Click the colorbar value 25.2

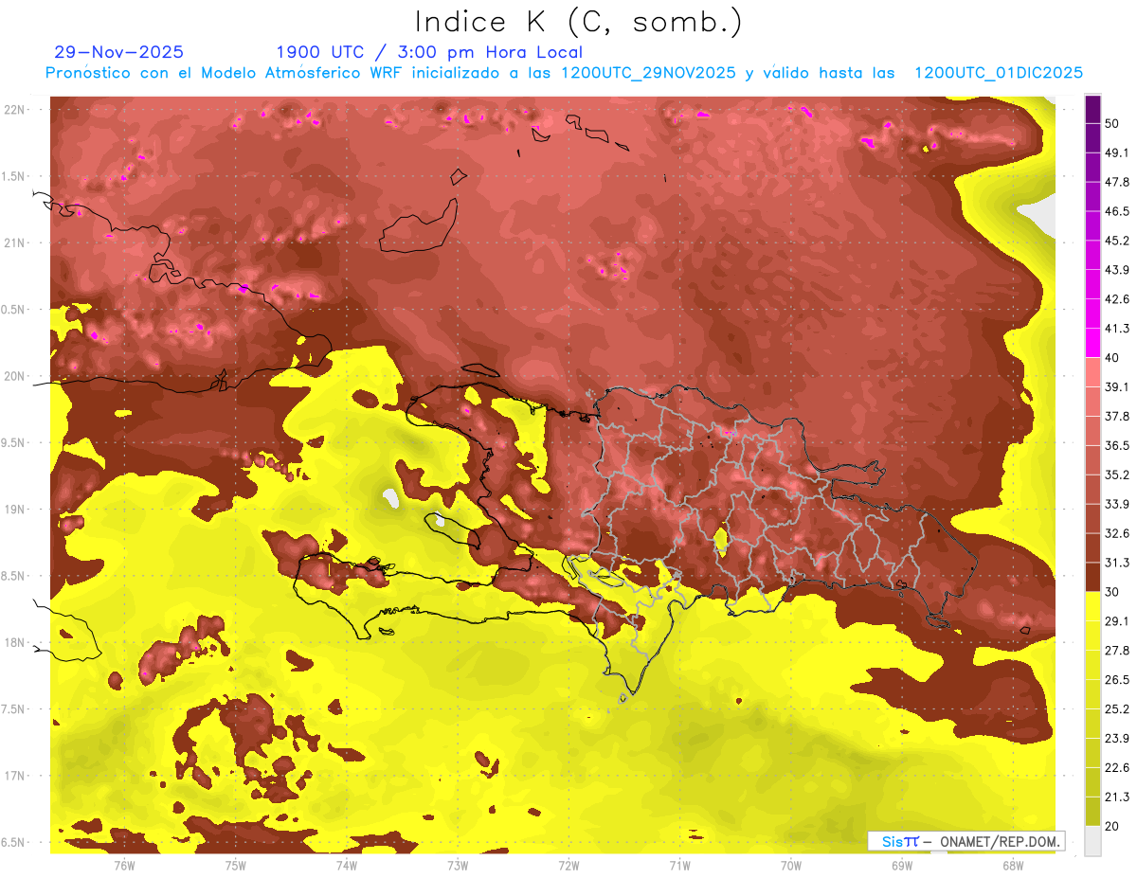[x=1117, y=709]
